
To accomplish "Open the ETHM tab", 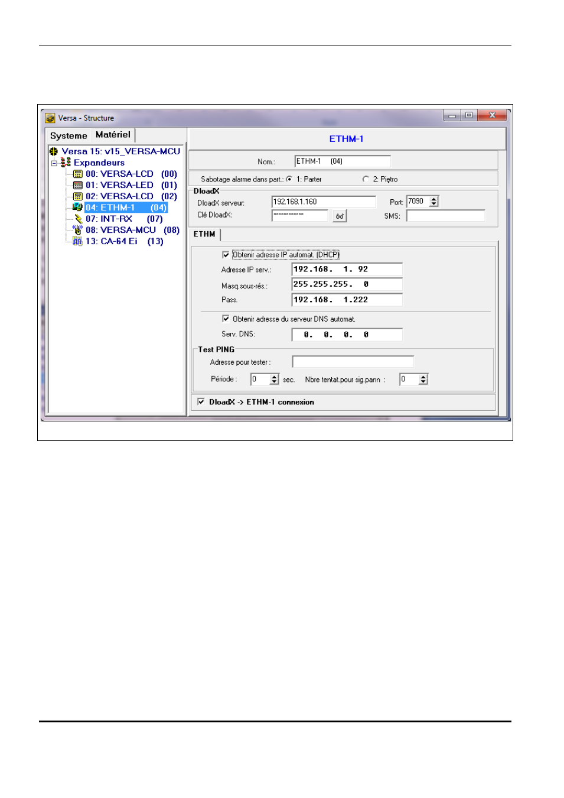I will [204, 234].
